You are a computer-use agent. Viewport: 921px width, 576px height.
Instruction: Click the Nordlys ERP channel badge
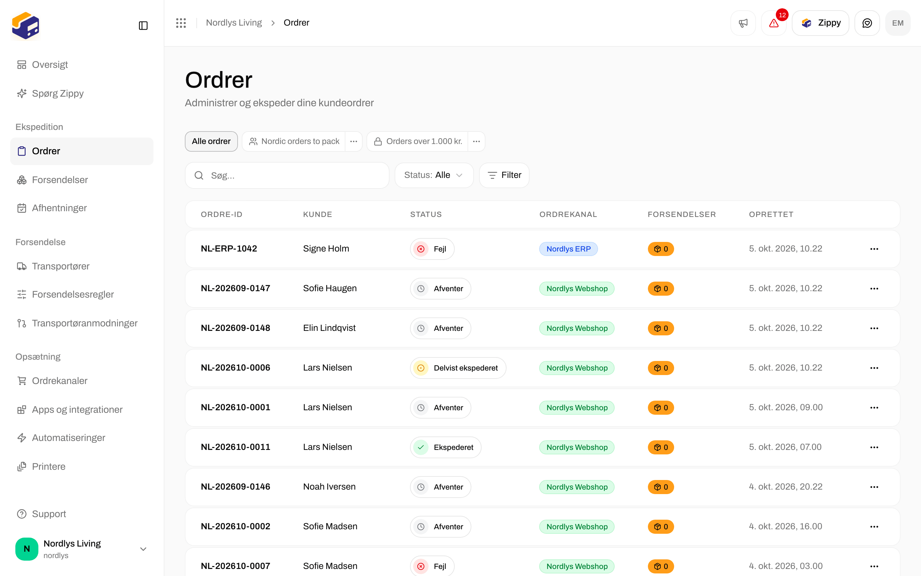tap(568, 249)
